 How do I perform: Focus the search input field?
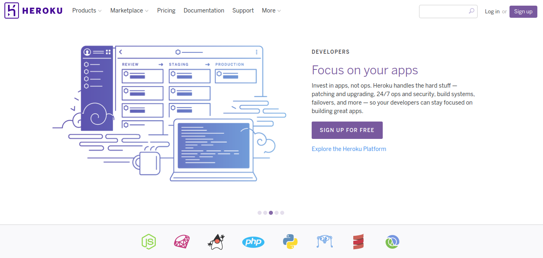(448, 11)
